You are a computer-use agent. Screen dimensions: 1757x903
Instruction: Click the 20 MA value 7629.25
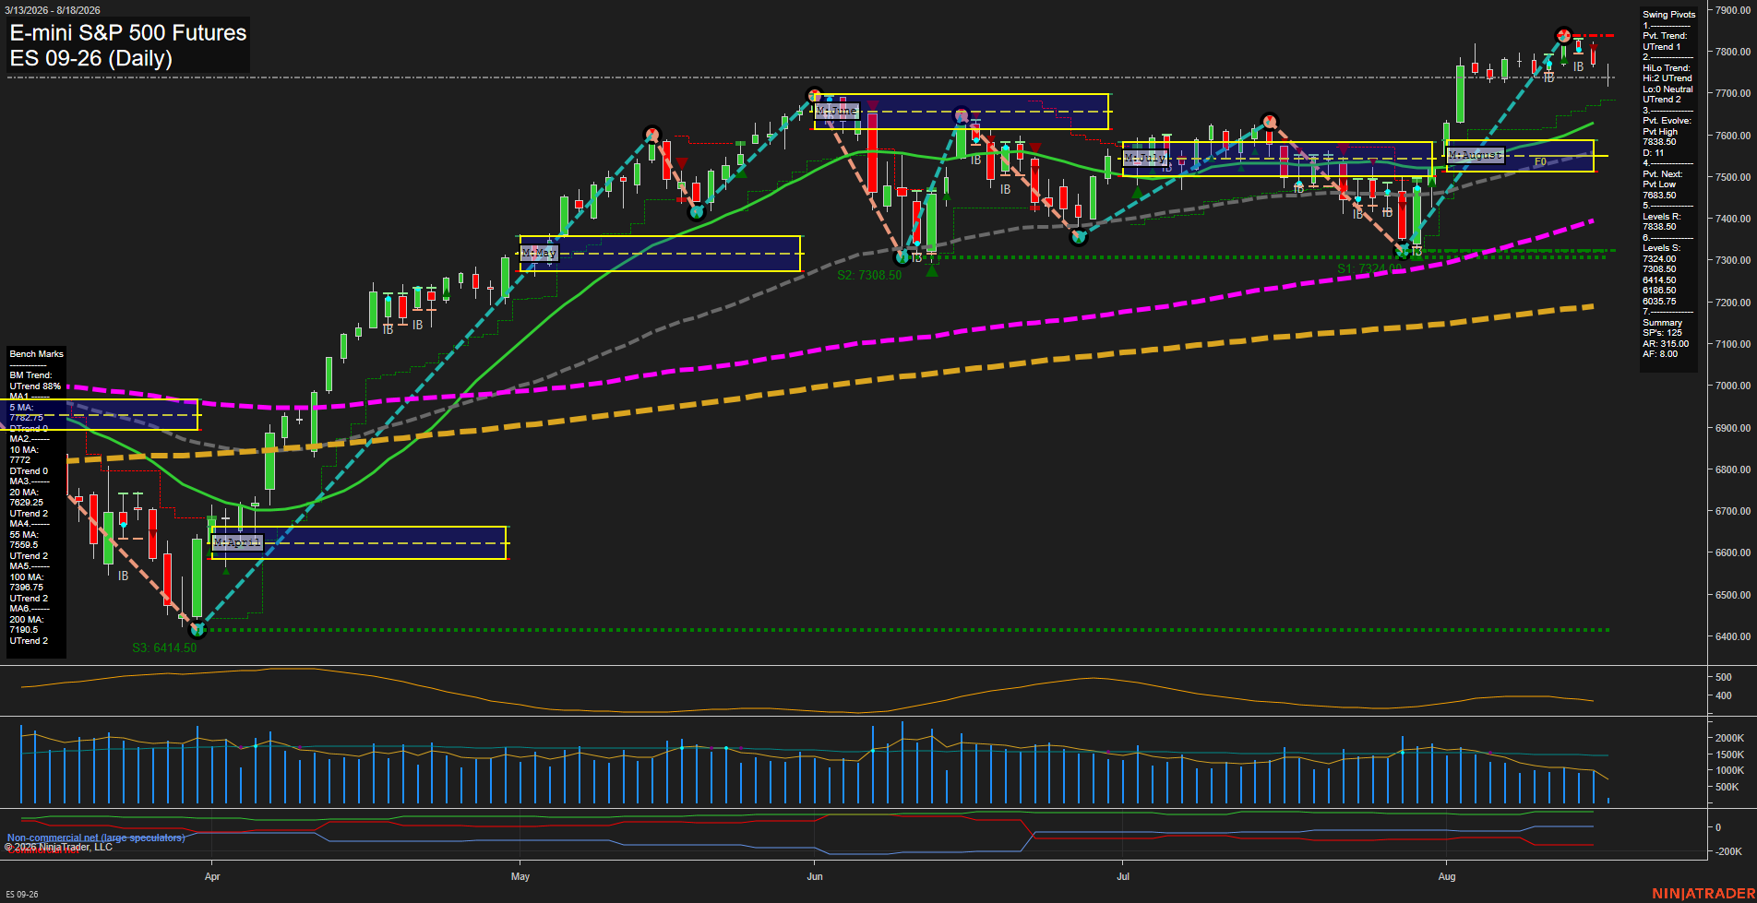pos(27,503)
